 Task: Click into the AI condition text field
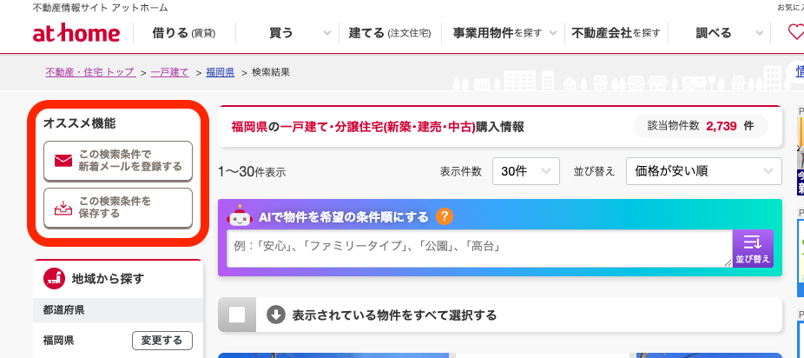[478, 248]
